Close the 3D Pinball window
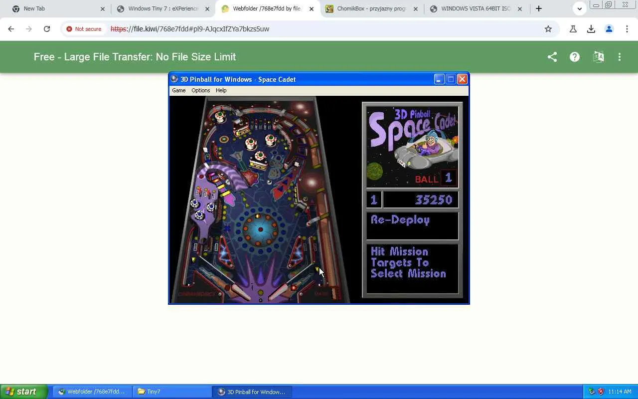Viewport: 638px width, 399px height. tap(462, 79)
